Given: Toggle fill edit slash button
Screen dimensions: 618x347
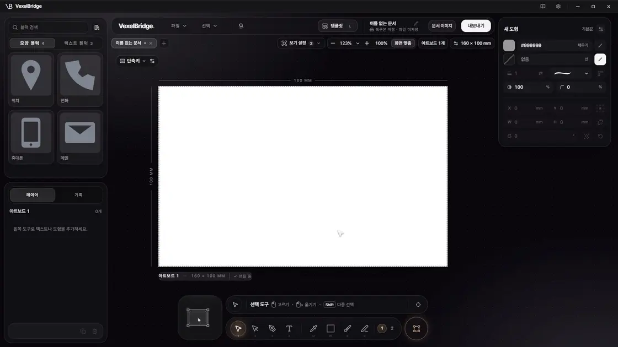Looking at the screenshot, I should (x=600, y=45).
